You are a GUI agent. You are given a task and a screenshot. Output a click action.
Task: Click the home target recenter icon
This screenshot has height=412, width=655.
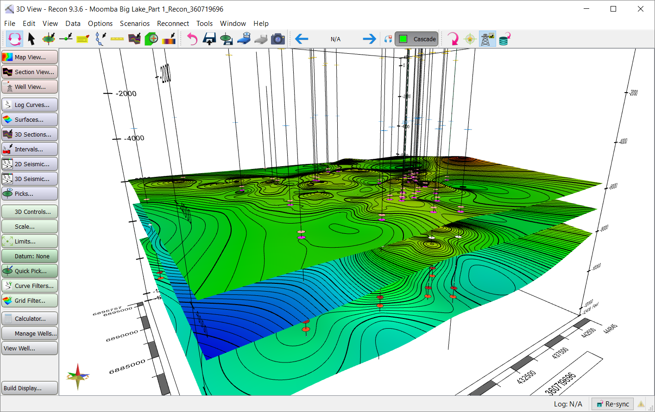470,39
